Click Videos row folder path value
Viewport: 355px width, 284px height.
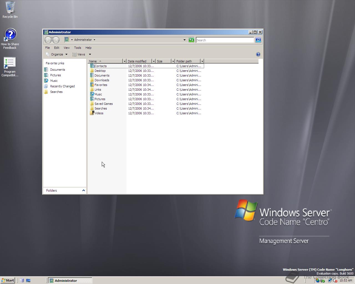coord(189,113)
